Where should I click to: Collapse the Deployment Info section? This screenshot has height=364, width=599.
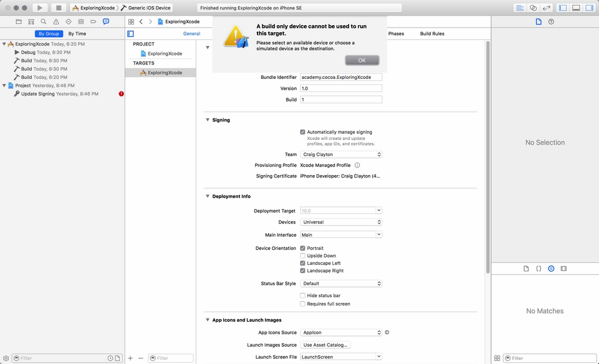[x=207, y=196]
